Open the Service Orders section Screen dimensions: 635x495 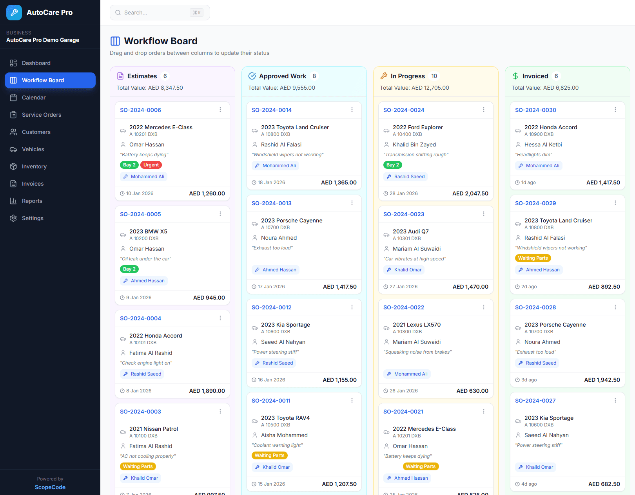coord(42,115)
